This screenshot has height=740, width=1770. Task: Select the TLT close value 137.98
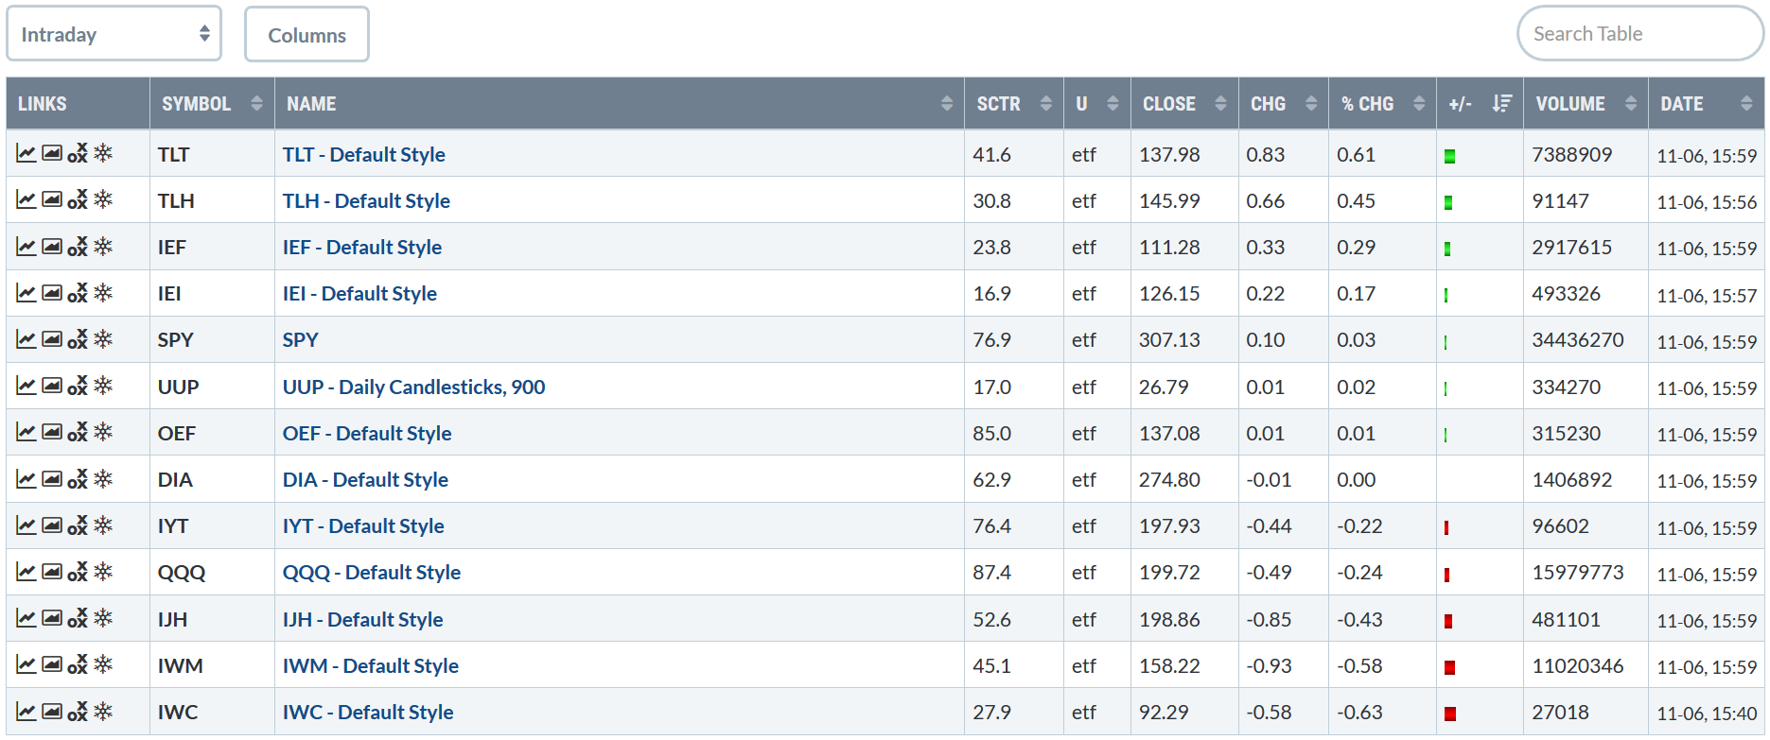(1169, 154)
